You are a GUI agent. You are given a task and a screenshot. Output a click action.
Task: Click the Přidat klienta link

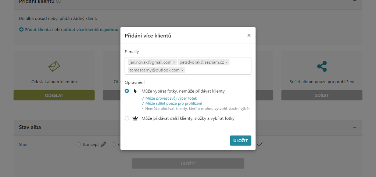point(37,30)
